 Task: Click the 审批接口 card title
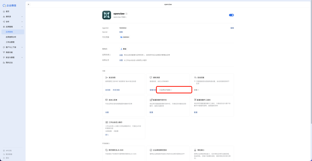(200, 150)
